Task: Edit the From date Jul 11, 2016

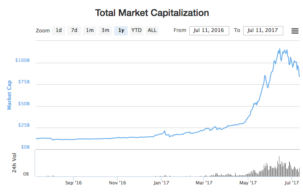Action: click(x=209, y=30)
